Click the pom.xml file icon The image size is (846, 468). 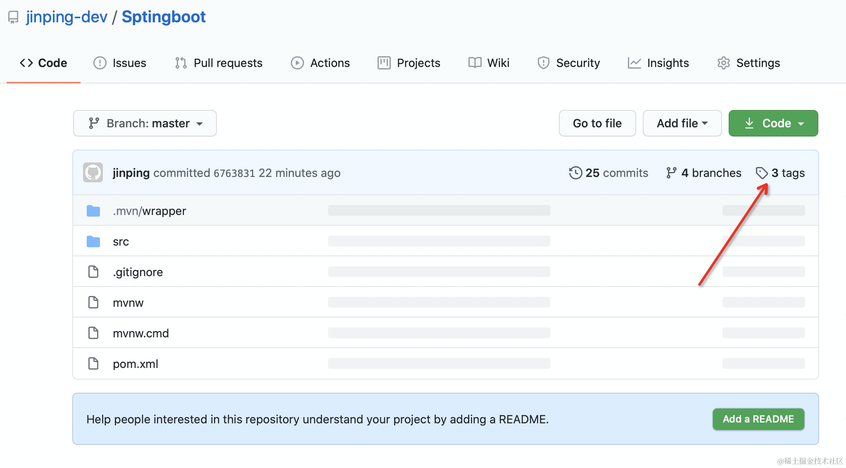(x=93, y=364)
